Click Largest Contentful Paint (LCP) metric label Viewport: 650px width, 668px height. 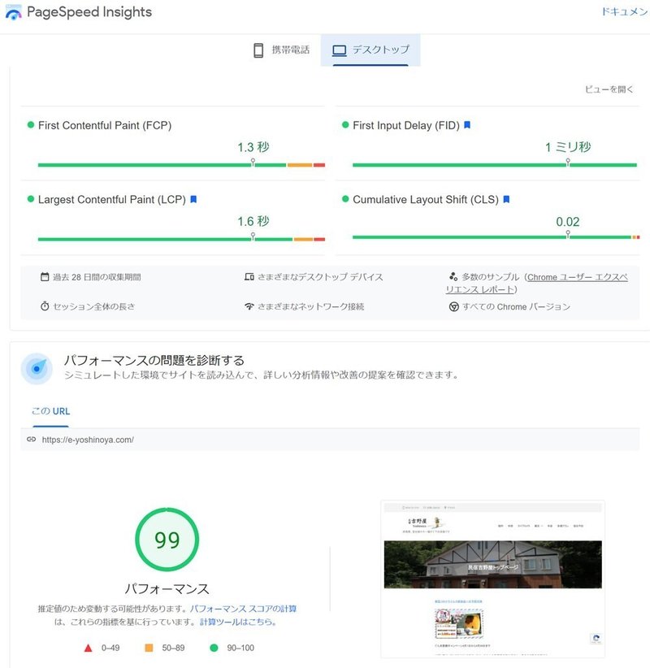[111, 199]
